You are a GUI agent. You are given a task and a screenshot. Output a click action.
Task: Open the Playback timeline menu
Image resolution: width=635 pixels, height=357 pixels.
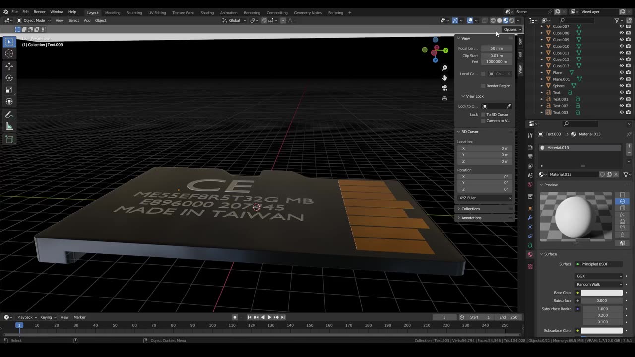pos(26,317)
